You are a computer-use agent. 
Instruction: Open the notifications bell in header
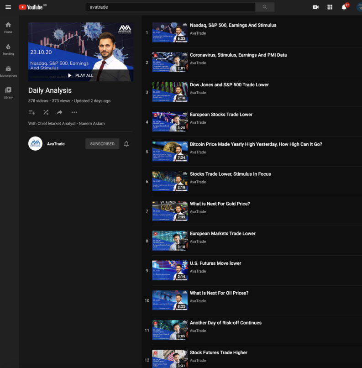344,7
